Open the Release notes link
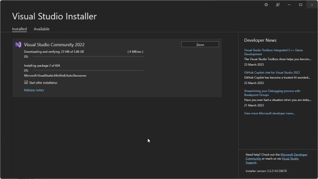 [x=34, y=90]
